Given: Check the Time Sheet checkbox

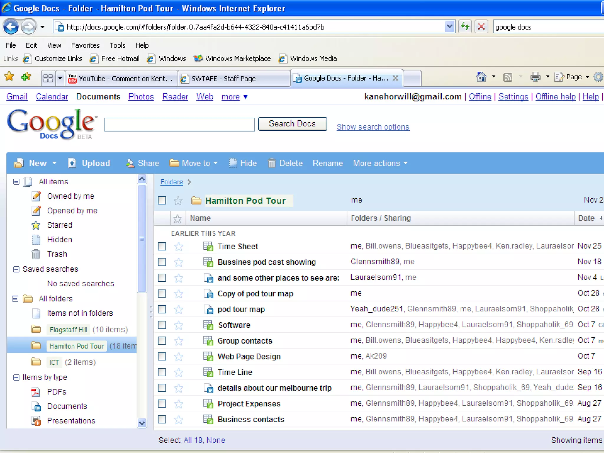Looking at the screenshot, I should [162, 246].
